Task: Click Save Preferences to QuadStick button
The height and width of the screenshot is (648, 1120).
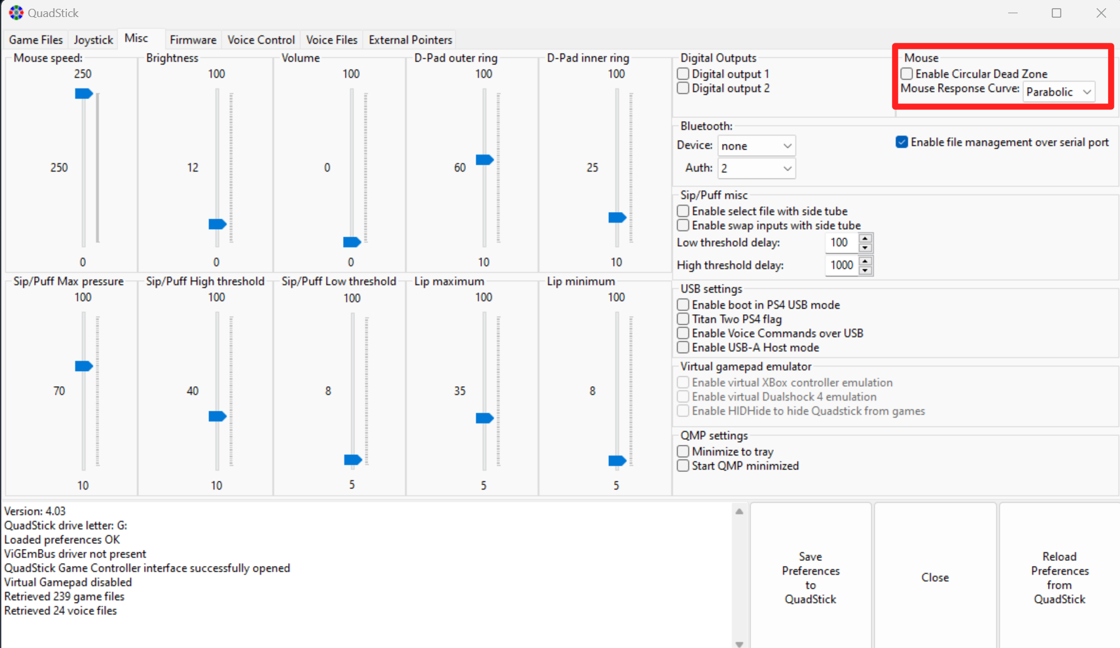Action: tap(810, 577)
